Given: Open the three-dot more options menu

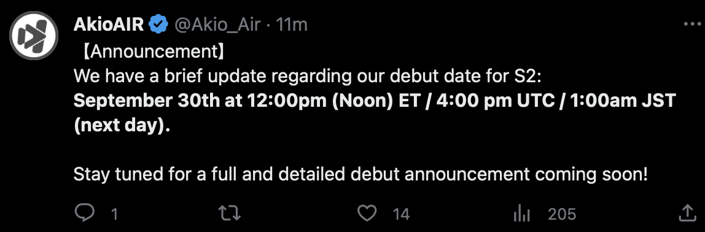Looking at the screenshot, I should [x=692, y=25].
